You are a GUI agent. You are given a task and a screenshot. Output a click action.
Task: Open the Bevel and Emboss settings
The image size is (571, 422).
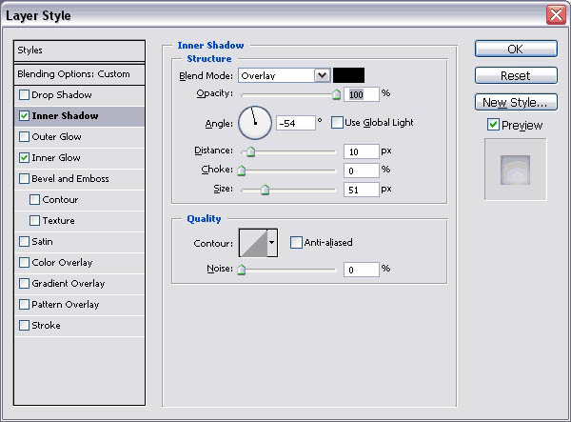[x=70, y=179]
